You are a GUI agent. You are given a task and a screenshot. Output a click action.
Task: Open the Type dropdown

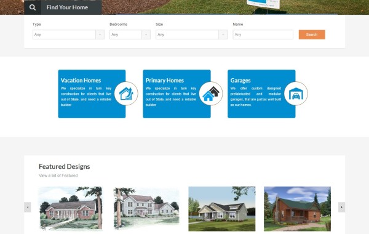[68, 34]
